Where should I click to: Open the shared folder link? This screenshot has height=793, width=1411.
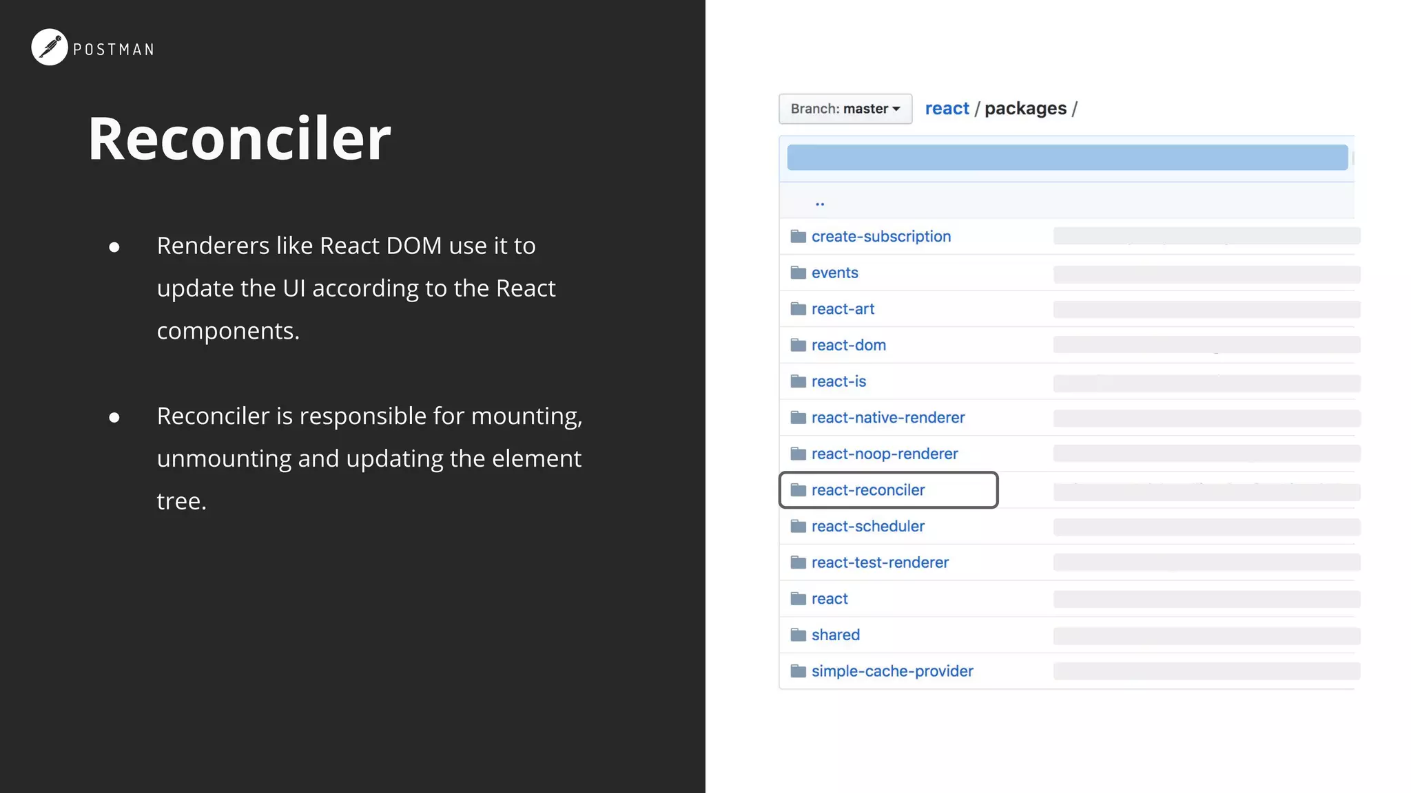[836, 635]
